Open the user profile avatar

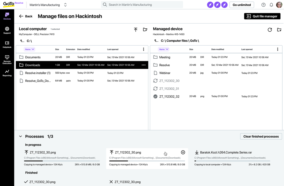pyautogui.click(x=279, y=5)
